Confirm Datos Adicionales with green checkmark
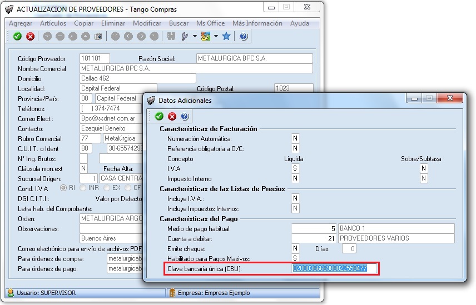476x305 pixels. [x=159, y=116]
